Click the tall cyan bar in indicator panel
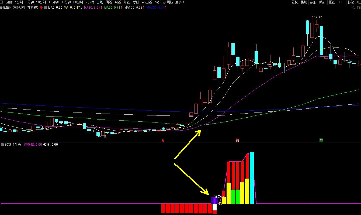Viewport: 361px width, 215px height. pos(252,178)
